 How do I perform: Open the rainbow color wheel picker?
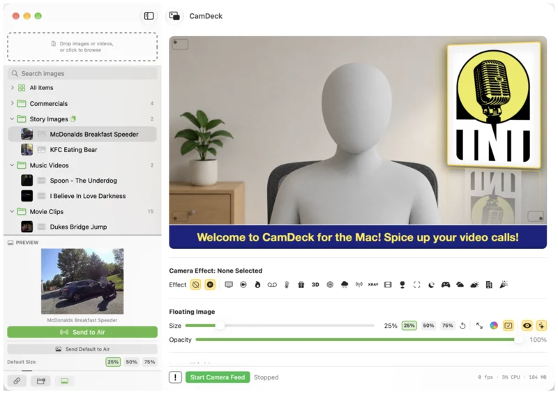click(x=494, y=326)
